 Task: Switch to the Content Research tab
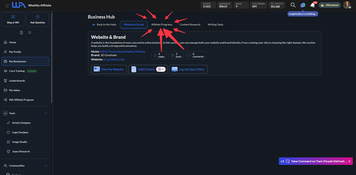coord(190,25)
